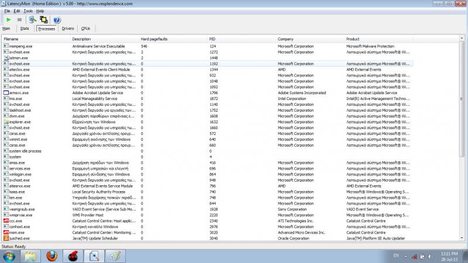The height and width of the screenshot is (263, 468).
Task: Switch to the CPUs tab
Action: point(85,28)
